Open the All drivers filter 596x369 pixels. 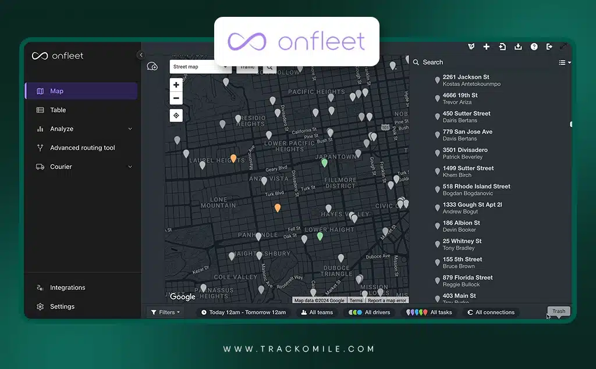pos(369,313)
